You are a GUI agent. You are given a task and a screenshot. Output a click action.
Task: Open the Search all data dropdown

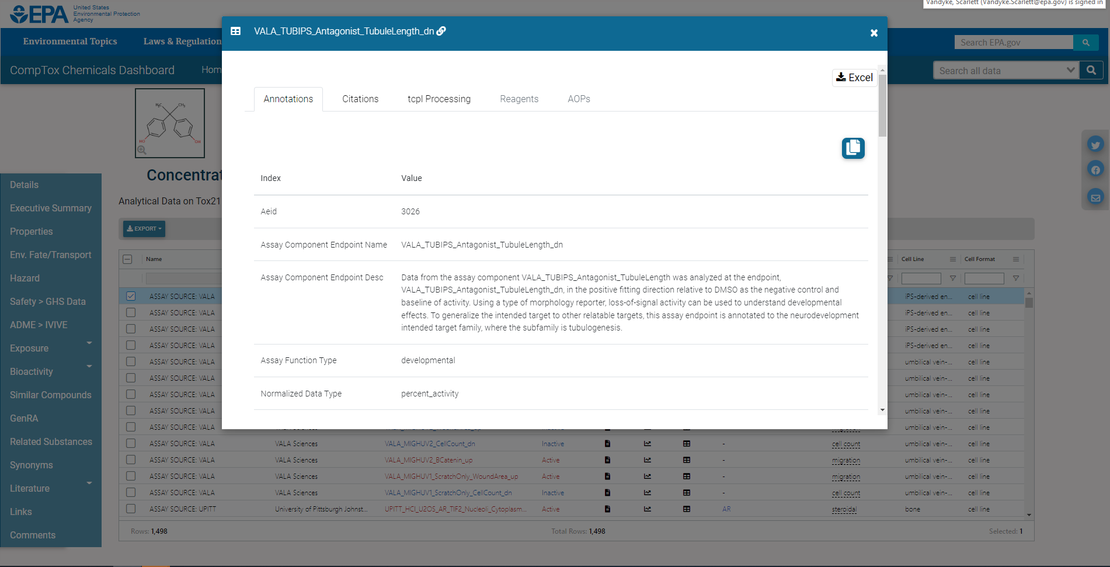point(1070,69)
